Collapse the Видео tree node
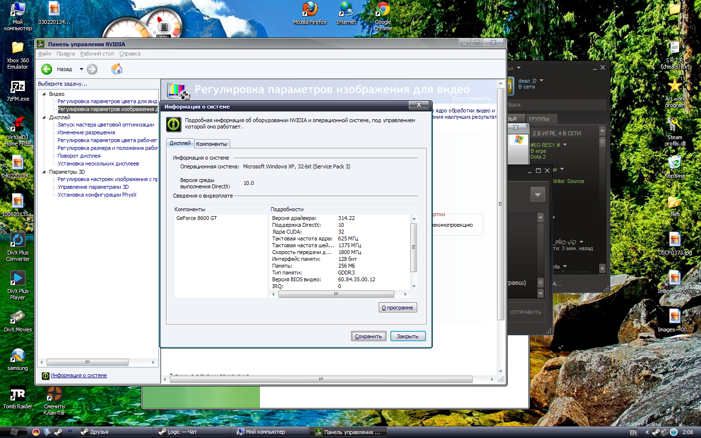This screenshot has height=438, width=701. pyautogui.click(x=44, y=94)
